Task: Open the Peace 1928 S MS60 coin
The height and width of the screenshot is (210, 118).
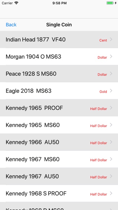Action: coord(59,74)
